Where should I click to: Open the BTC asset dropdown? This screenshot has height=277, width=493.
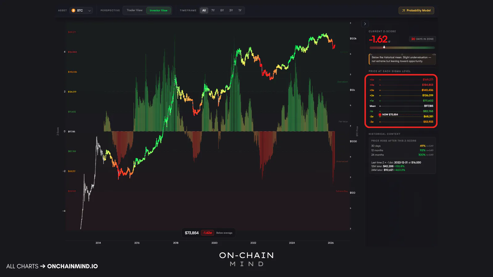pos(81,10)
